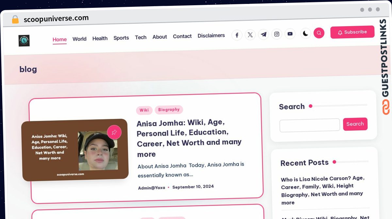Open the Facebook social icon
Viewport: 392px width, 219px height.
click(x=237, y=35)
